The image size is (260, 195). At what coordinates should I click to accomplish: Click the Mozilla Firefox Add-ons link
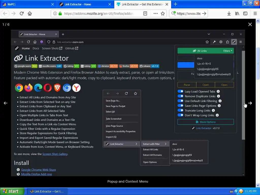pos(37,174)
